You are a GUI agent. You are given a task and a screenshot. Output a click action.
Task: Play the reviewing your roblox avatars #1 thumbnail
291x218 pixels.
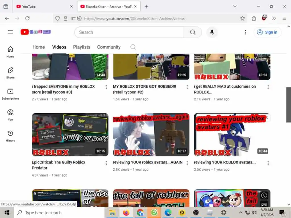[x=232, y=135]
